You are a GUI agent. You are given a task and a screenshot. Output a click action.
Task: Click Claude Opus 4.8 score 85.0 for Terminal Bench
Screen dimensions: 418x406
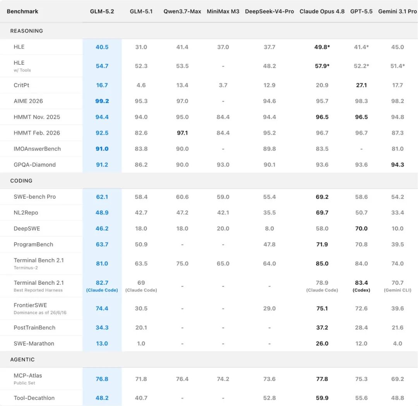pyautogui.click(x=322, y=263)
